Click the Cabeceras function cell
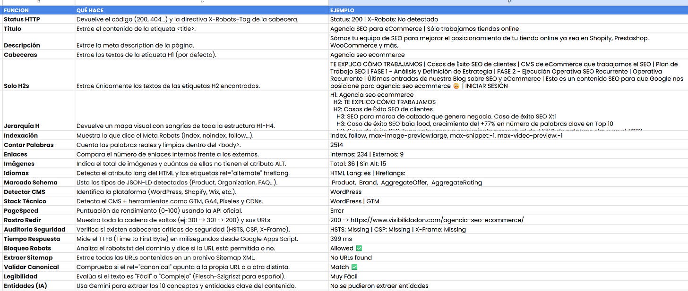This screenshot has height=291, width=688. click(38, 55)
